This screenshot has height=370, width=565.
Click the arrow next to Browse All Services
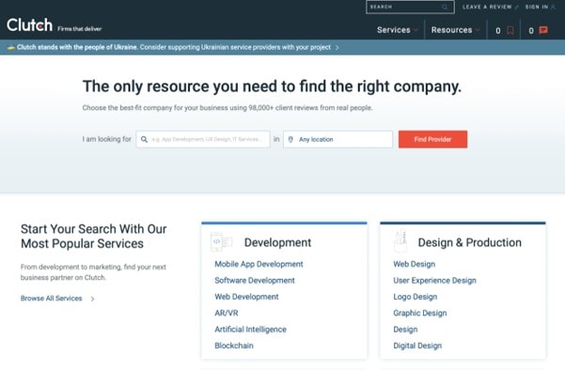click(93, 299)
